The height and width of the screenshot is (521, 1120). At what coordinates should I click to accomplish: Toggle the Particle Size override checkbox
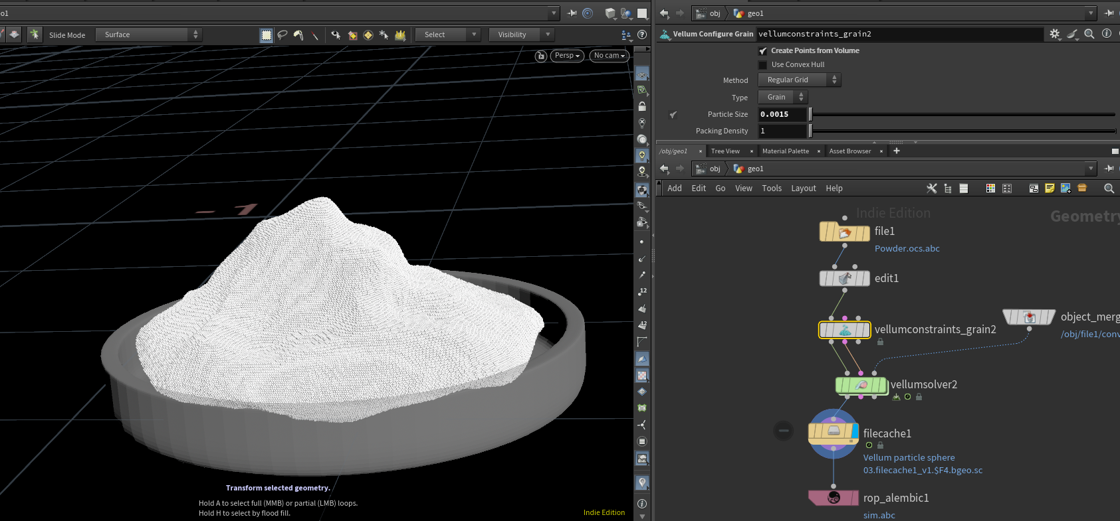(x=673, y=115)
